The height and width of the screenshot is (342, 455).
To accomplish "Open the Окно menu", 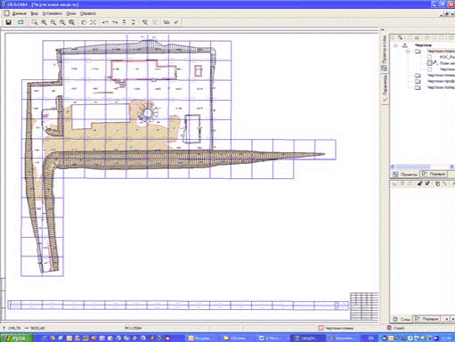I will (71, 13).
